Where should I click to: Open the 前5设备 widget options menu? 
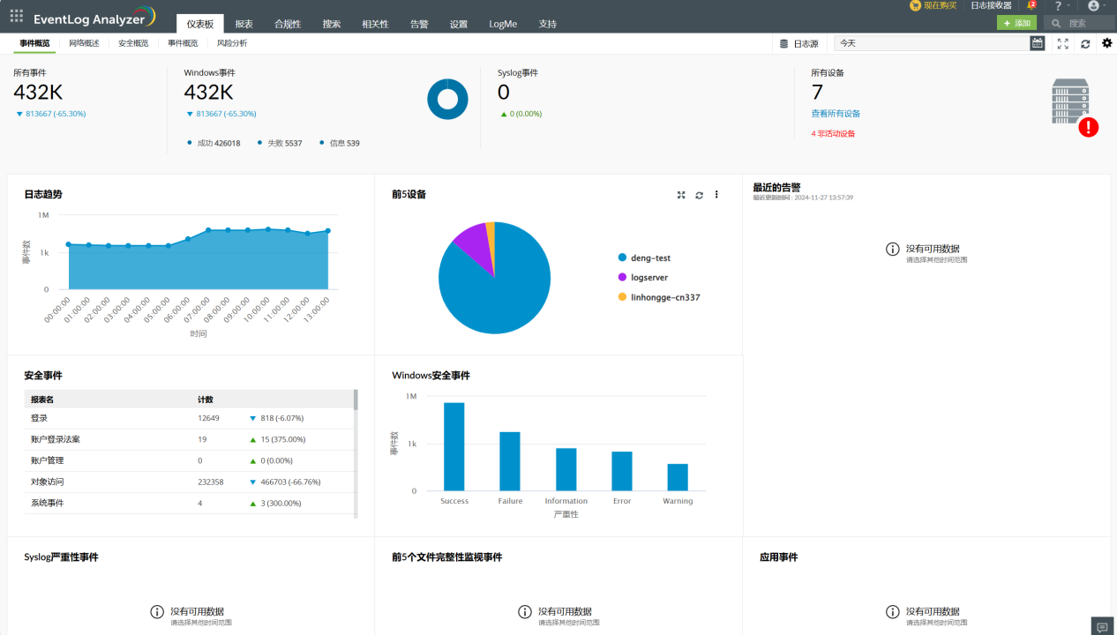click(x=716, y=195)
